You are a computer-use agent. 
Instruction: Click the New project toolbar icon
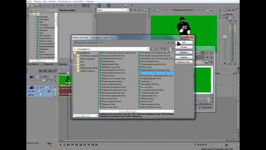click(28, 5)
